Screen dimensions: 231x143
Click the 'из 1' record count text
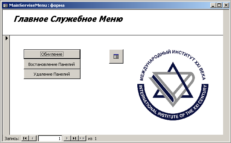tap(93, 138)
